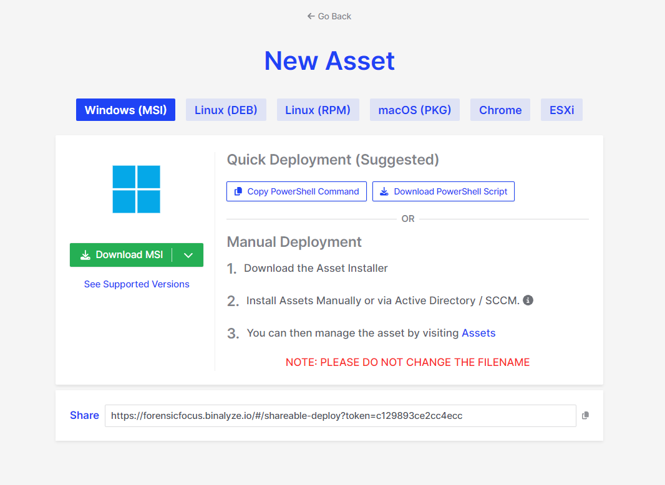Click the copy share link icon

[585, 415]
